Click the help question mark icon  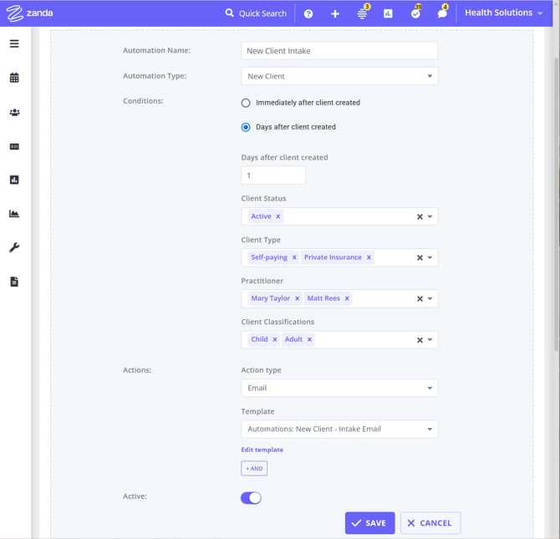tap(308, 13)
